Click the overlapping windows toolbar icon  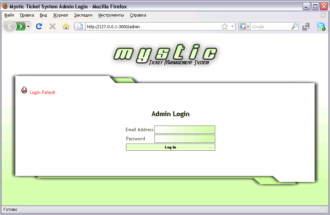pyautogui.click(x=306, y=26)
